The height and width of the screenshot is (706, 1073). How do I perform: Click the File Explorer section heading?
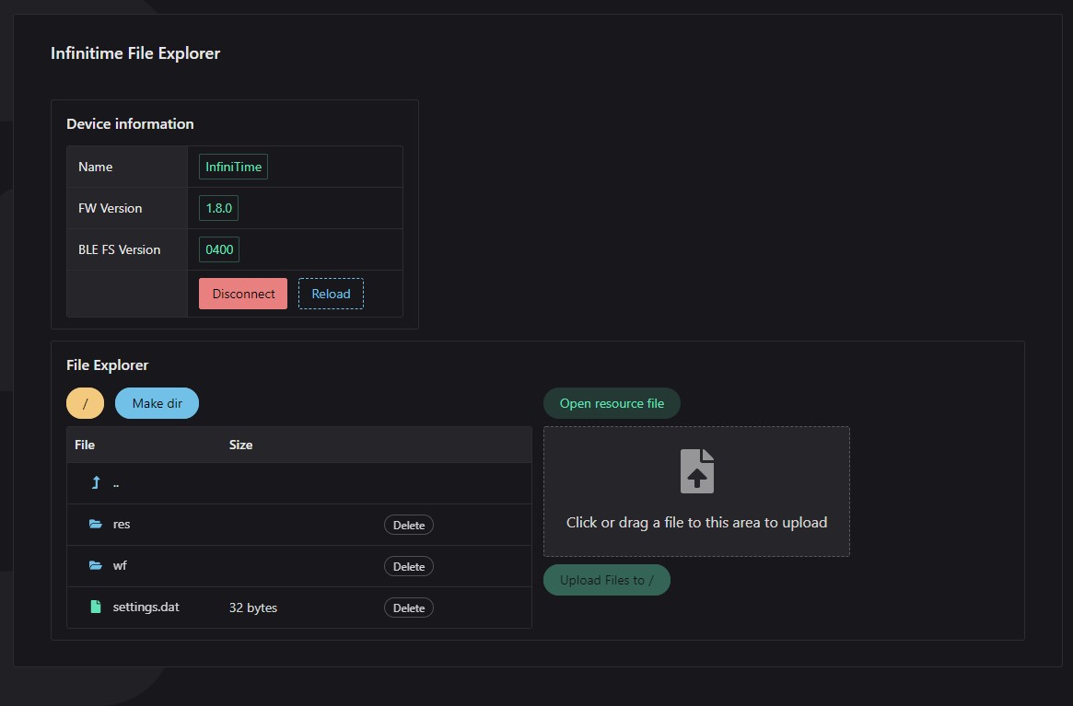108,365
